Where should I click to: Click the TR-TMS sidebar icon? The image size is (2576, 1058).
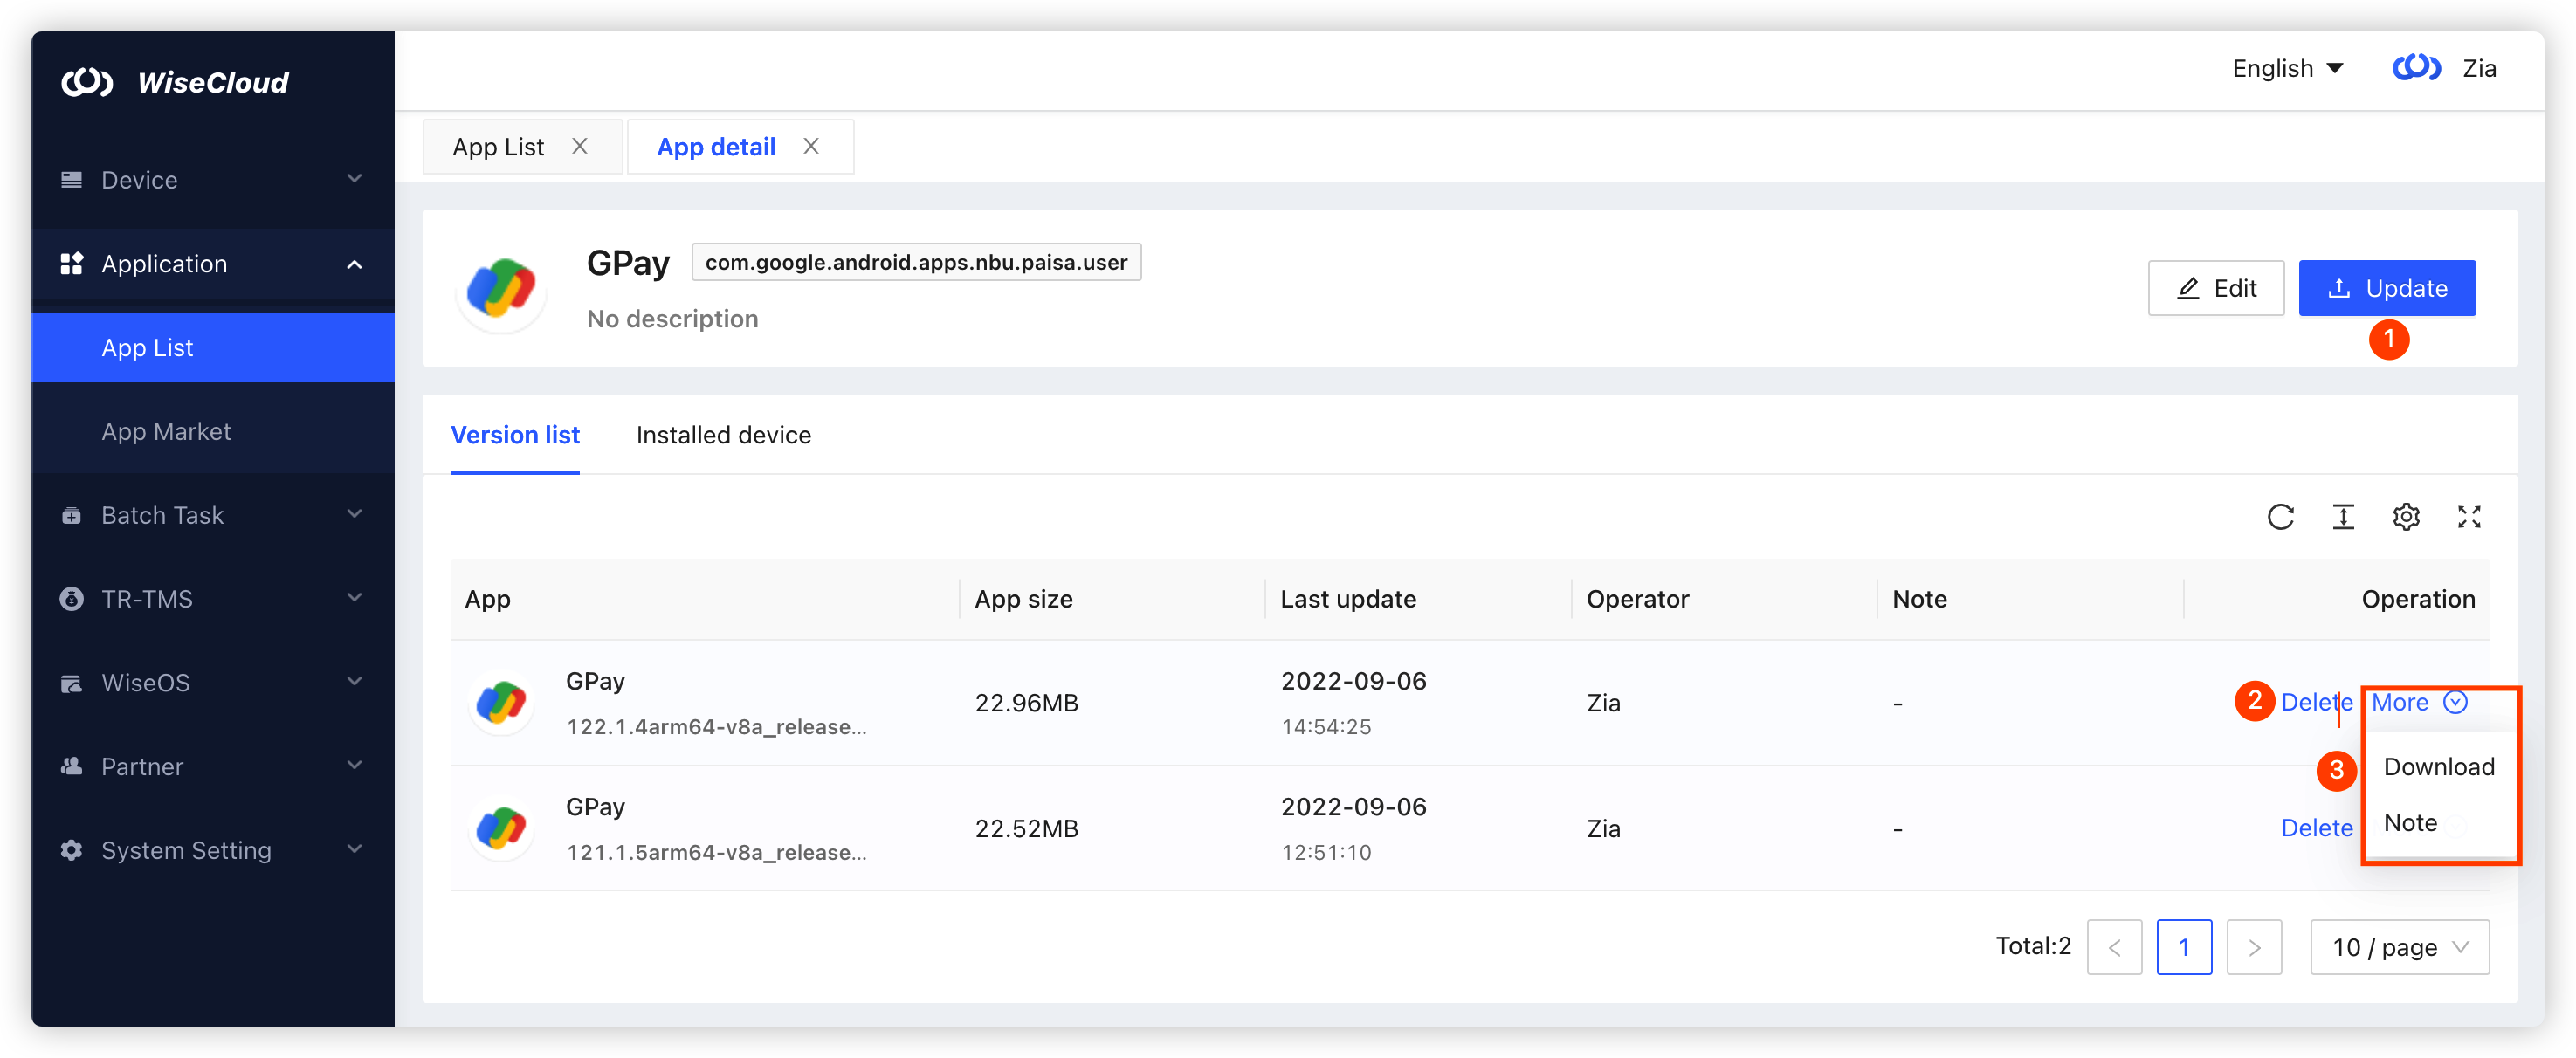(x=71, y=599)
